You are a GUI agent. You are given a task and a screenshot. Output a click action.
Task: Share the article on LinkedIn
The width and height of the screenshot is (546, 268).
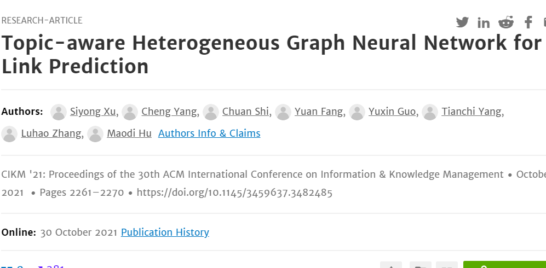click(484, 23)
